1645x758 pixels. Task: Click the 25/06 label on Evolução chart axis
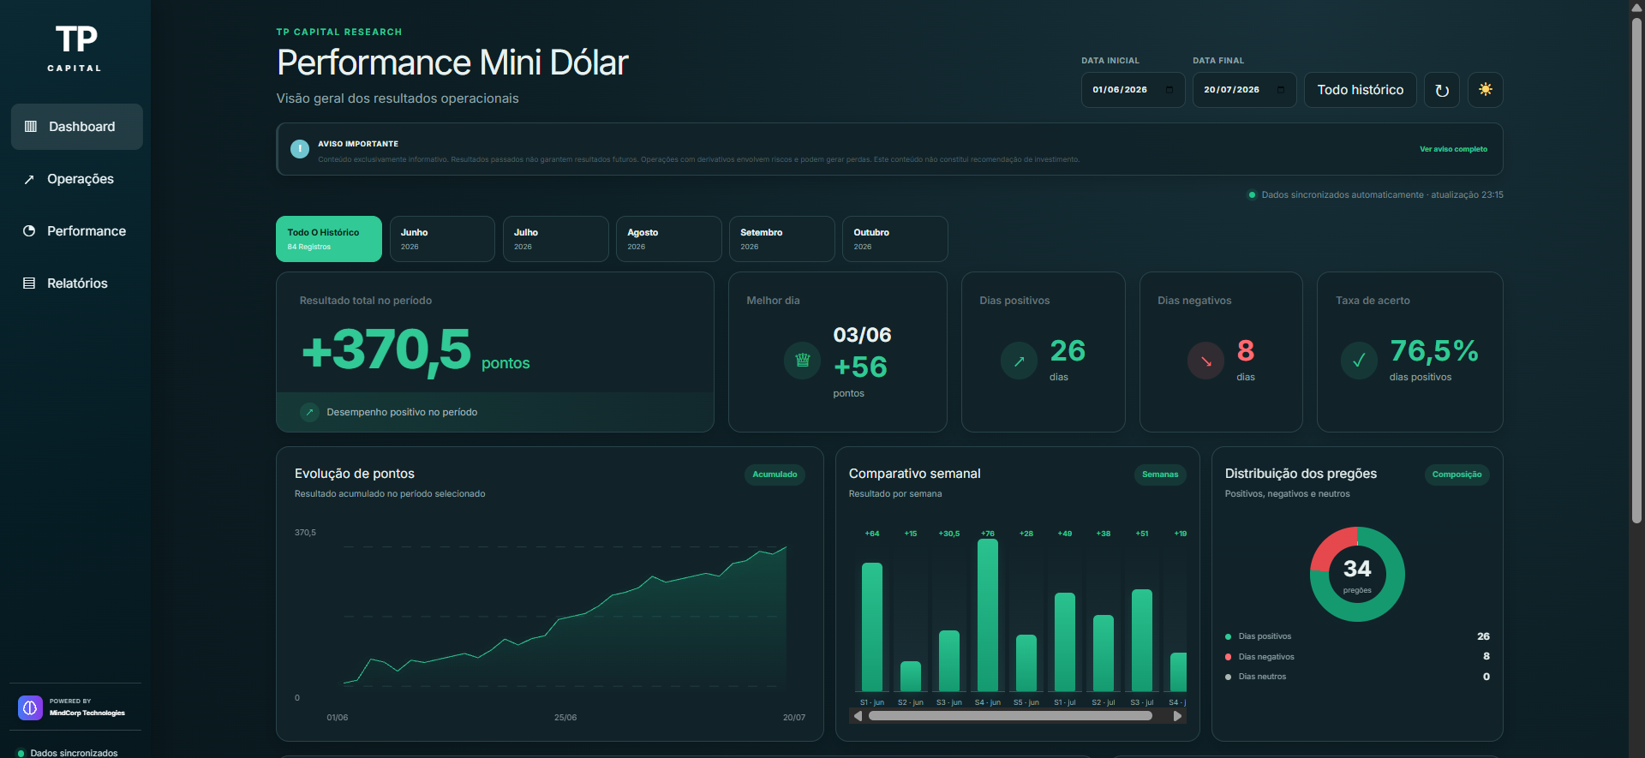[565, 718]
